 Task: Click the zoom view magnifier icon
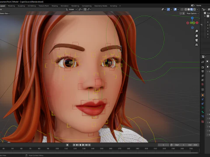pos(196,31)
